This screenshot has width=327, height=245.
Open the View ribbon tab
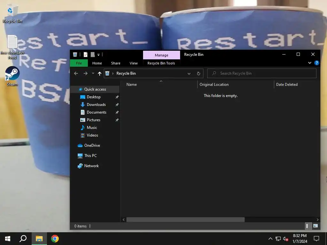(133, 63)
